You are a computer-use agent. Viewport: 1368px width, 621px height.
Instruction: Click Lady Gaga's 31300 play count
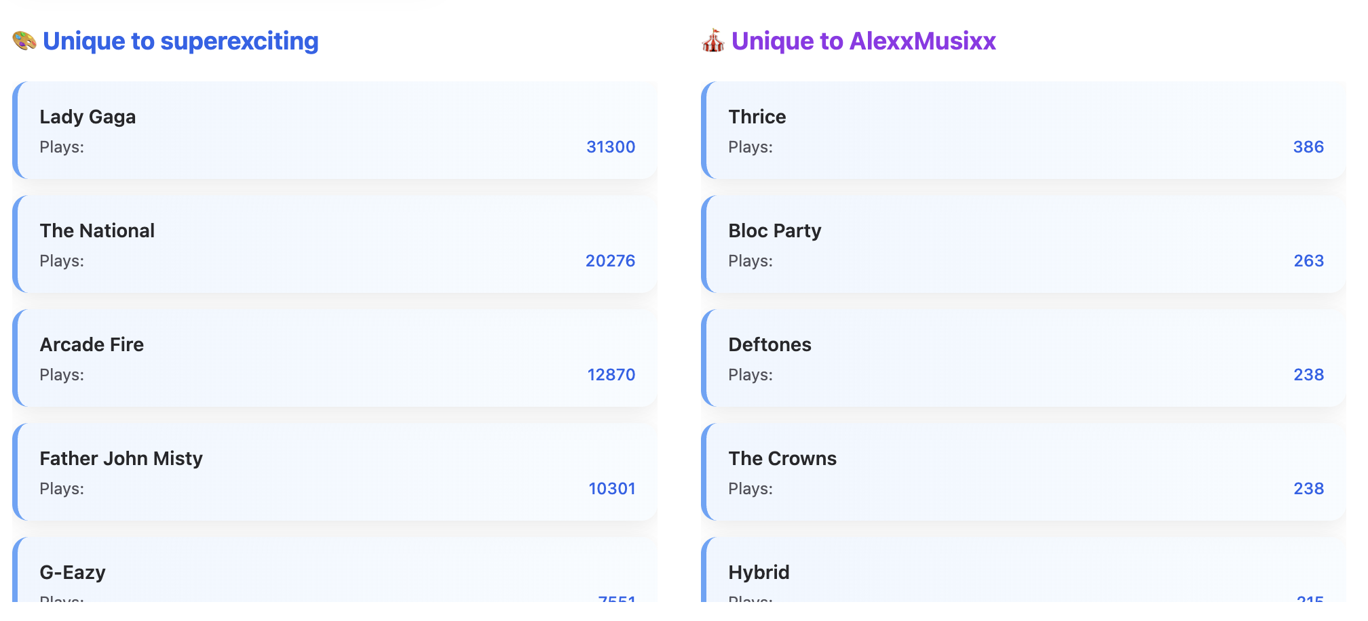click(x=611, y=147)
